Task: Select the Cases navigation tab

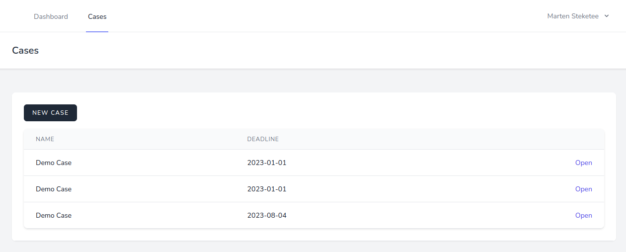Action: [97, 16]
